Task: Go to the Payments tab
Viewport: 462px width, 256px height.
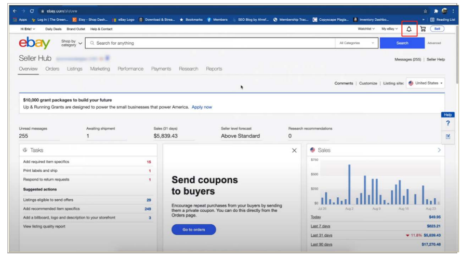Action: [161, 69]
